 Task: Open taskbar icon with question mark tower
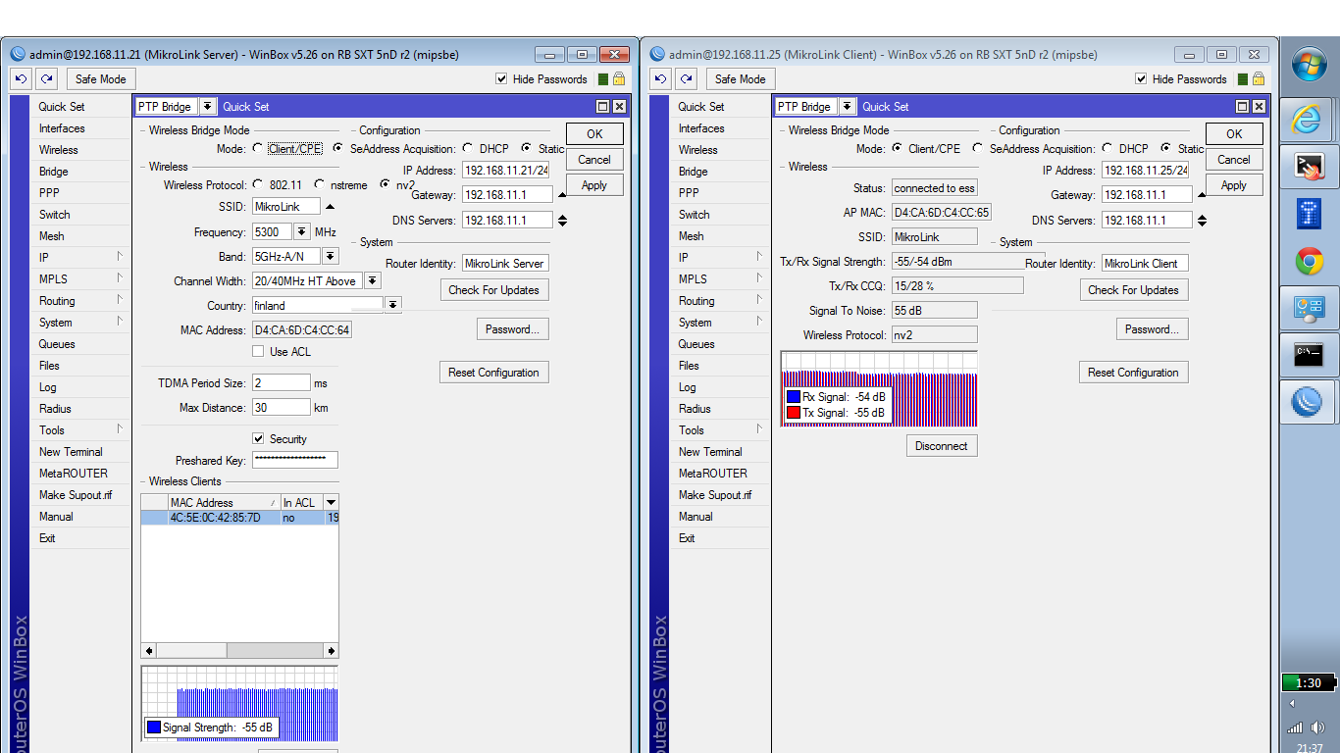pos(1308,214)
